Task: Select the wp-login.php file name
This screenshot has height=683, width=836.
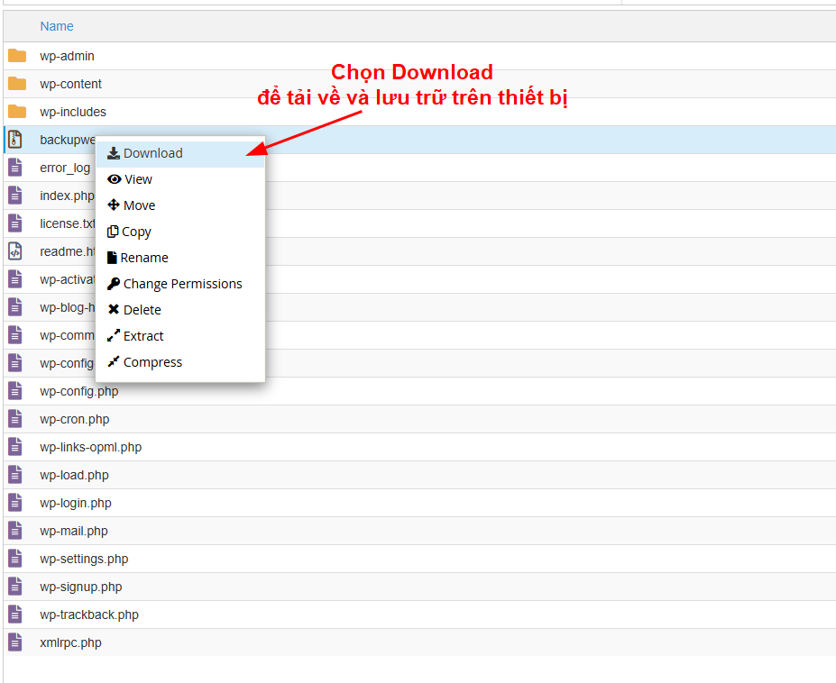Action: (x=76, y=503)
